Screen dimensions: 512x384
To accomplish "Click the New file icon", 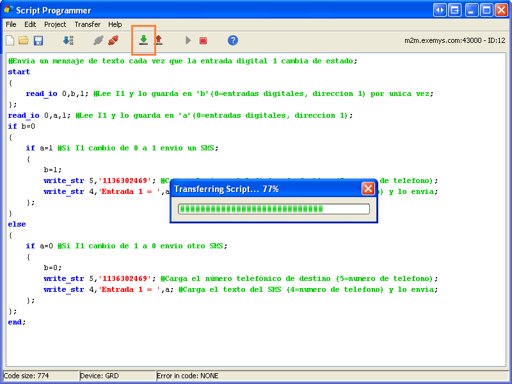I will (10, 40).
